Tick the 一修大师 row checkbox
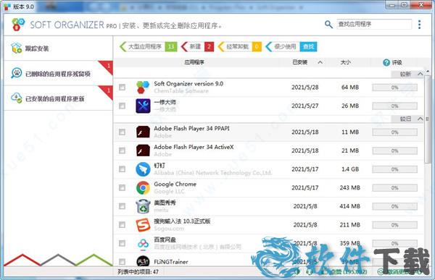This screenshot has height=280, width=435. (x=122, y=106)
